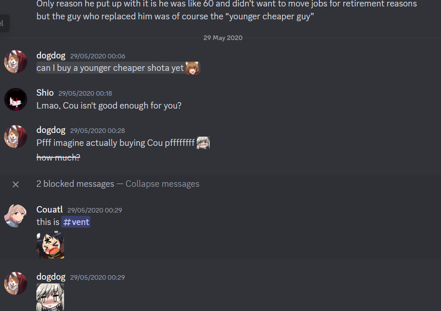
Task: Click dogdog's username at 00:28
Action: tap(51, 130)
